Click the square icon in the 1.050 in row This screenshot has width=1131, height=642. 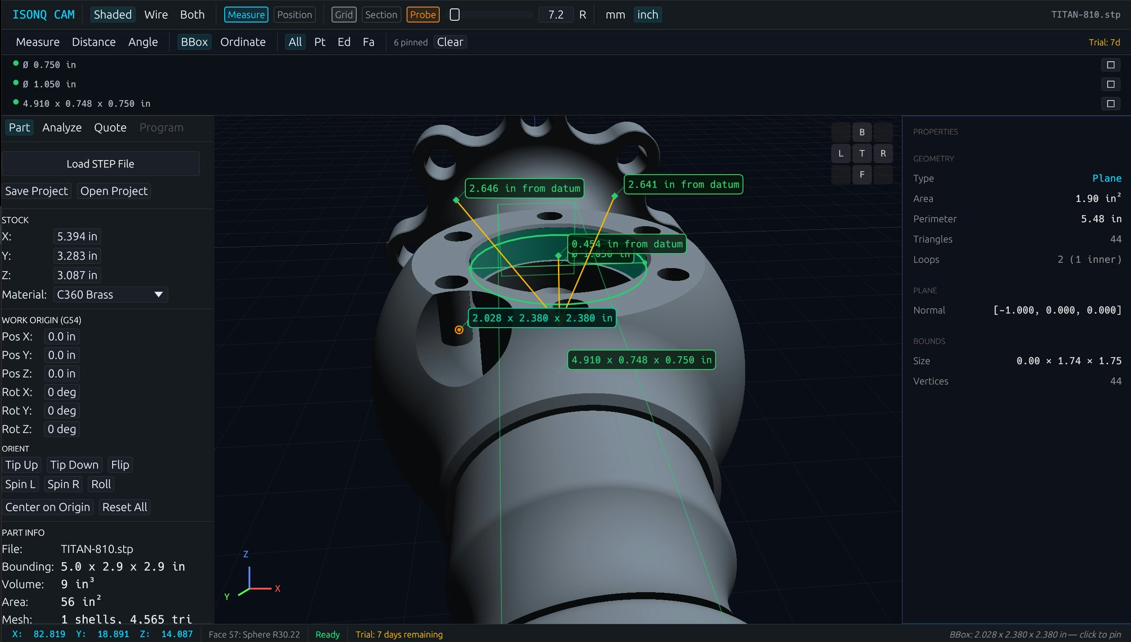(1111, 84)
